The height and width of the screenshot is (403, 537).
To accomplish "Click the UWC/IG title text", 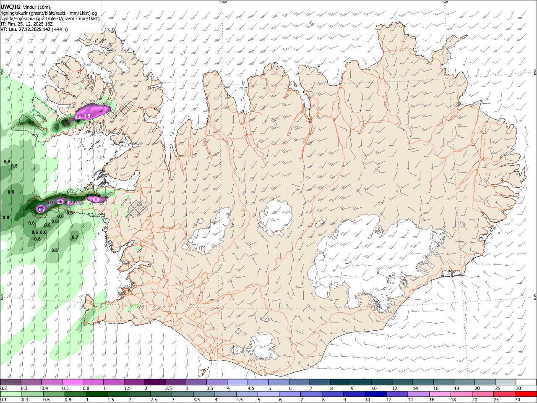I will pyautogui.click(x=10, y=7).
